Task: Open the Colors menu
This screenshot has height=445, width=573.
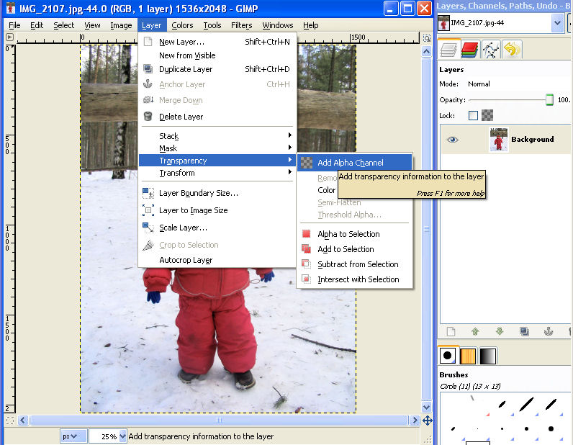Action: 182,25
